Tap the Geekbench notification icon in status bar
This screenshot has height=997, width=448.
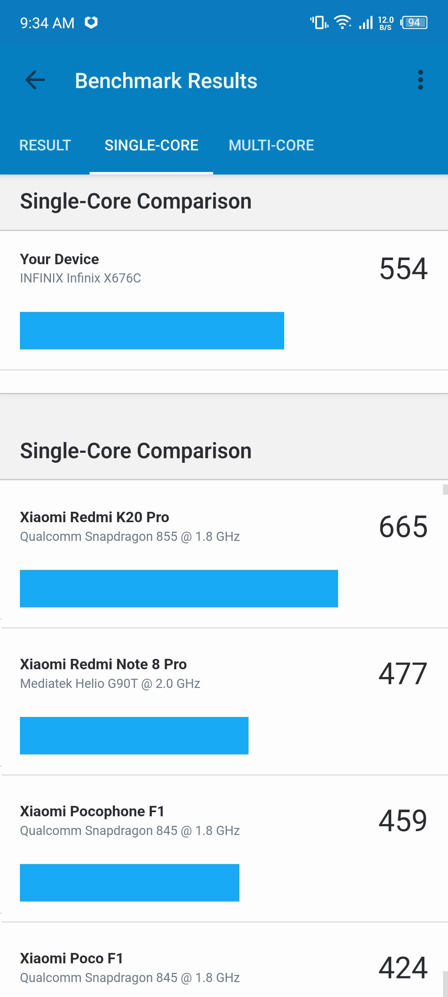point(91,22)
